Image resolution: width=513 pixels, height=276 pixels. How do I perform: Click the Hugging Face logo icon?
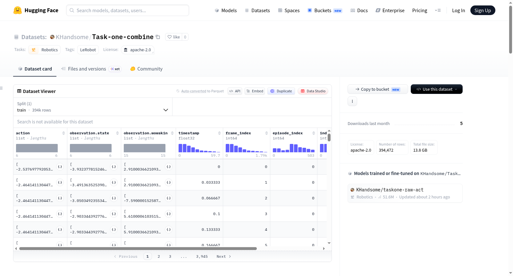click(x=18, y=10)
